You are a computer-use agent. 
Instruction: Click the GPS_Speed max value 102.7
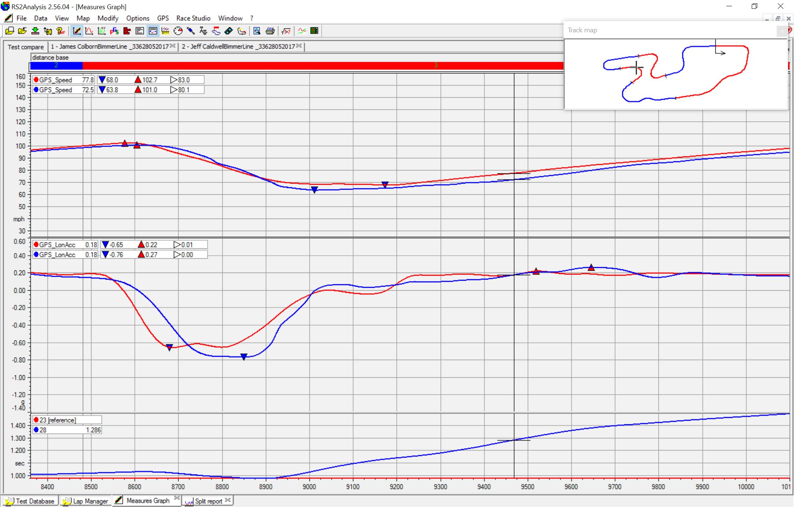click(x=150, y=80)
